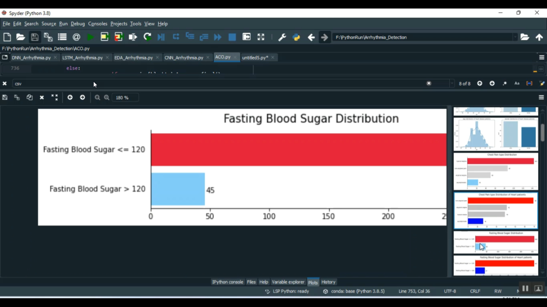The height and width of the screenshot is (307, 547).
Task: Toggle regular expression search option
Action: tap(505, 84)
